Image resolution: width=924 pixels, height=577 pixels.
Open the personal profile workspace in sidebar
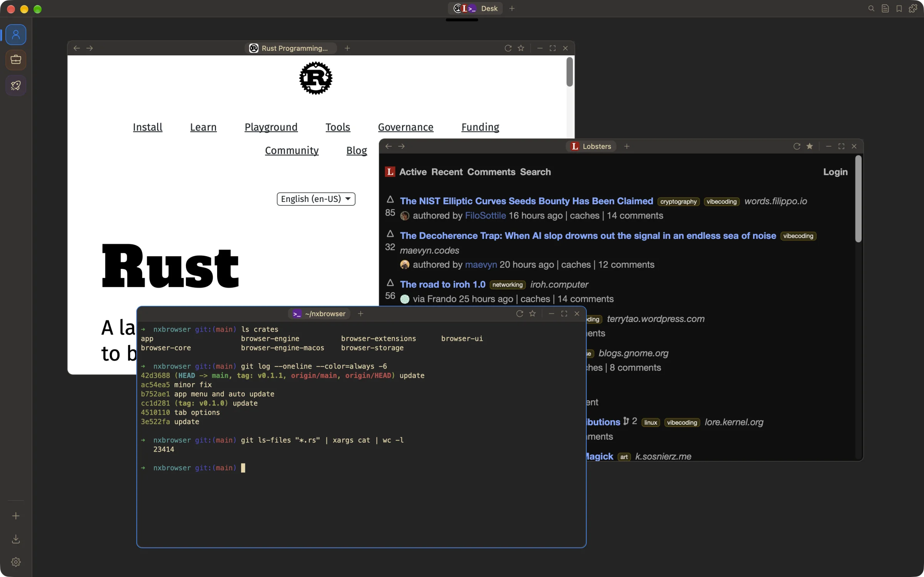pyautogui.click(x=16, y=35)
